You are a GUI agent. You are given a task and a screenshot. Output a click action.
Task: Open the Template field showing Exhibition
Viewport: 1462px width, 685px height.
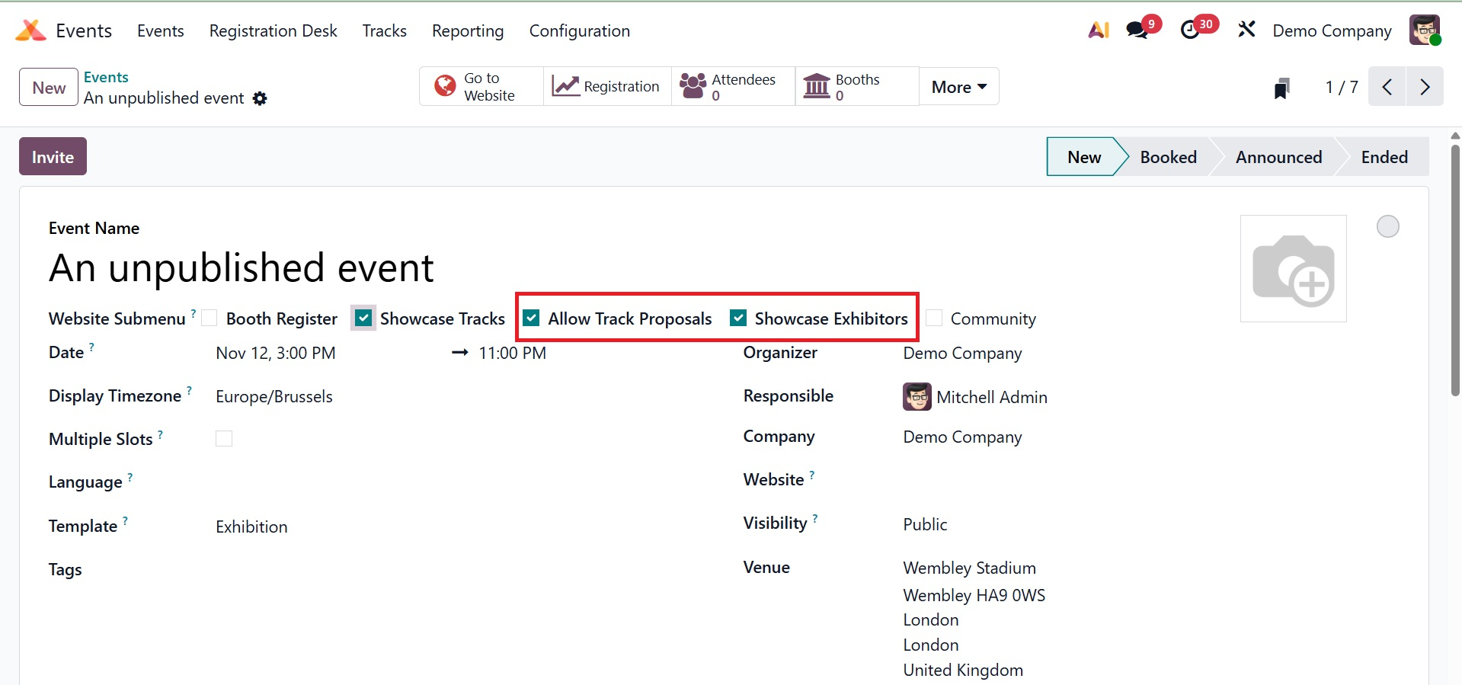tap(251, 527)
